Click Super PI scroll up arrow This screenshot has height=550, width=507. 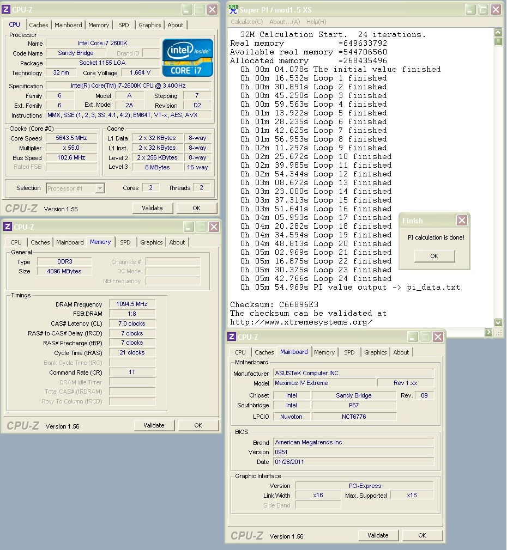coord(498,32)
